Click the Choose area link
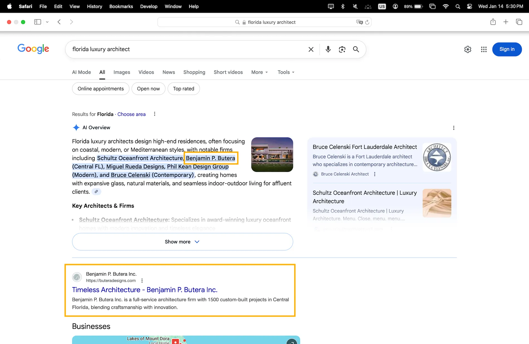The image size is (529, 344). [131, 114]
